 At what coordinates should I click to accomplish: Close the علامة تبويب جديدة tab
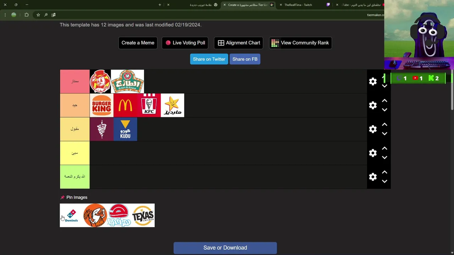tap(168, 5)
